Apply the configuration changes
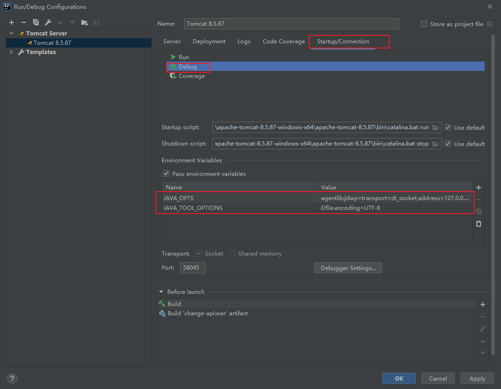Image resolution: width=501 pixels, height=389 pixels. 477,378
